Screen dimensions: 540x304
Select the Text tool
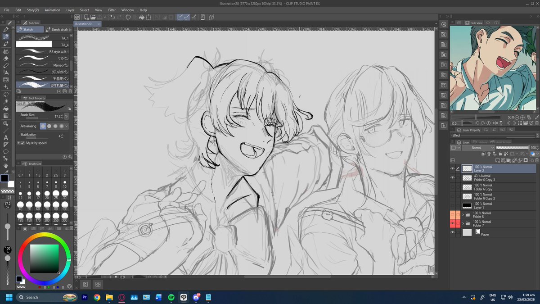[x=6, y=137]
